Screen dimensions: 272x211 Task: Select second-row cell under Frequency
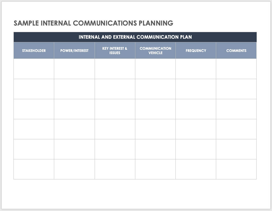[x=196, y=89]
